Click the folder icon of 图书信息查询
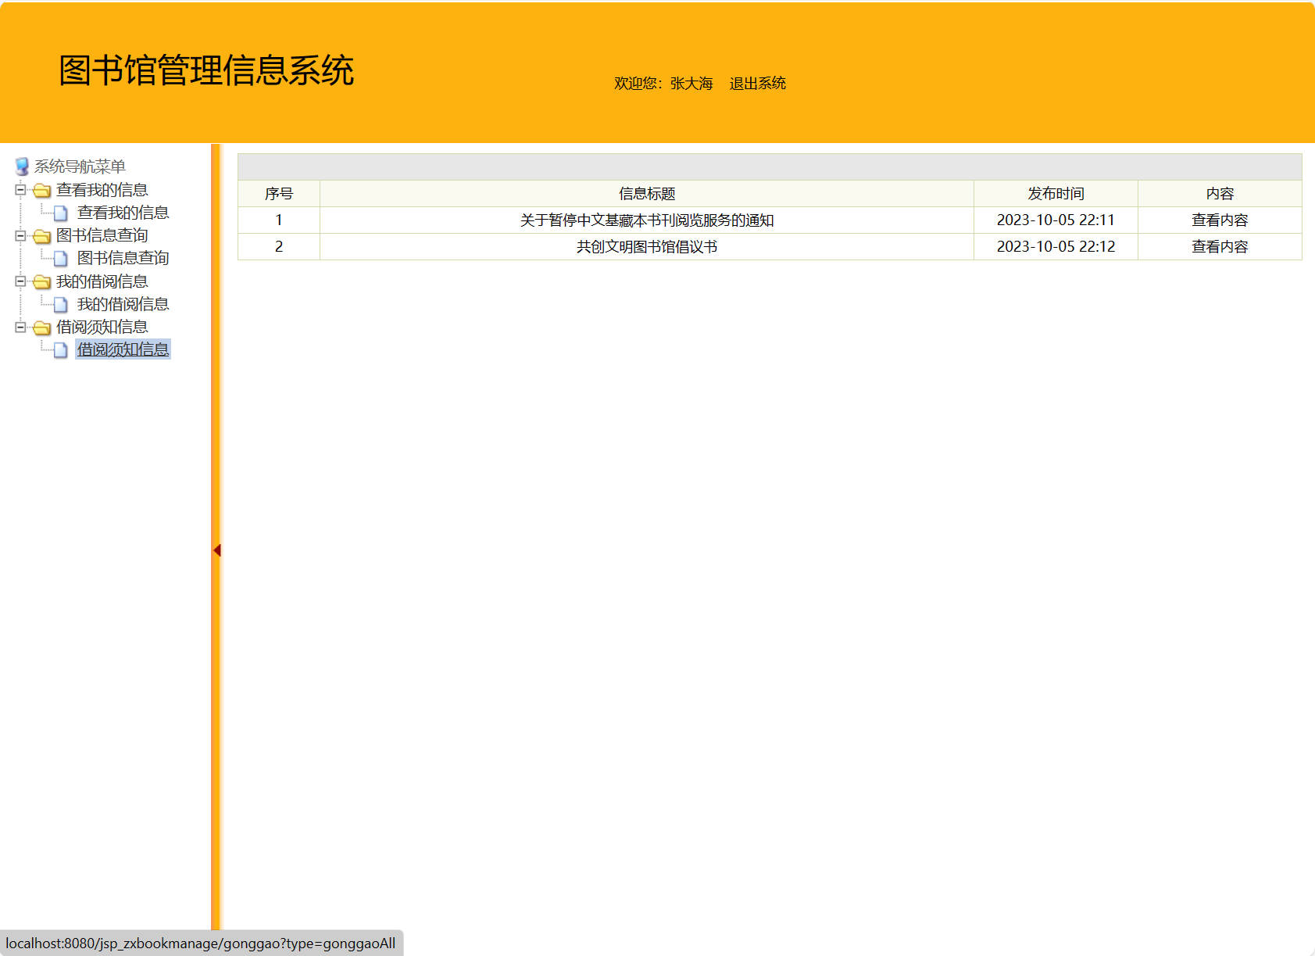The width and height of the screenshot is (1315, 956). [x=43, y=235]
